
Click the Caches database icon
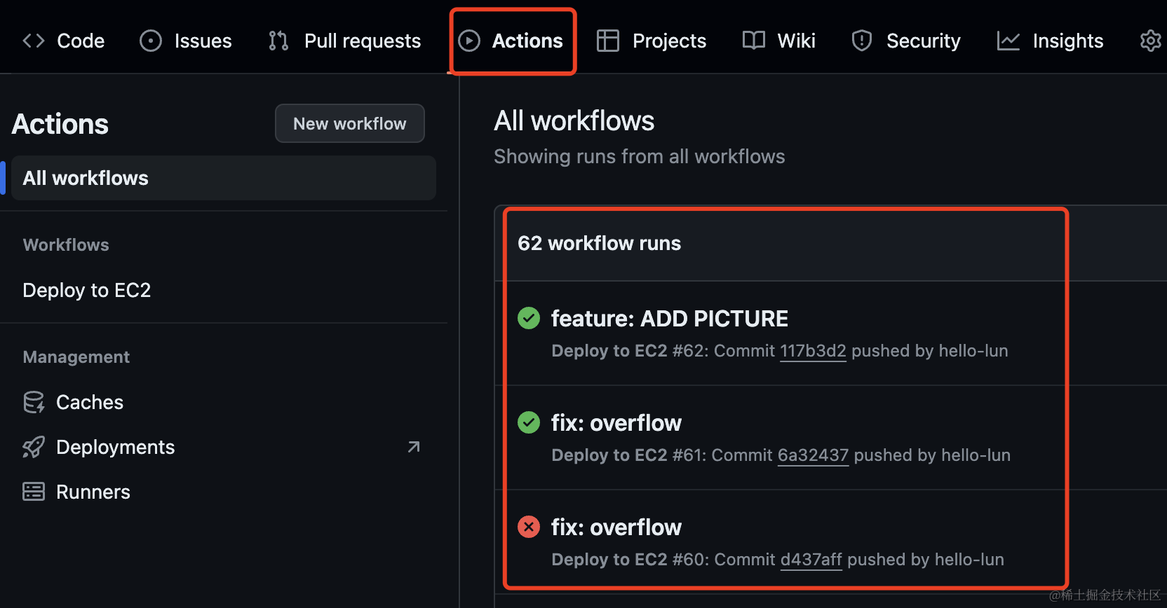[34, 402]
